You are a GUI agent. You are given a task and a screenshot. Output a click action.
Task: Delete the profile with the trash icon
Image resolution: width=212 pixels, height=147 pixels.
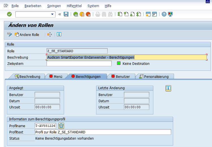[61, 126]
